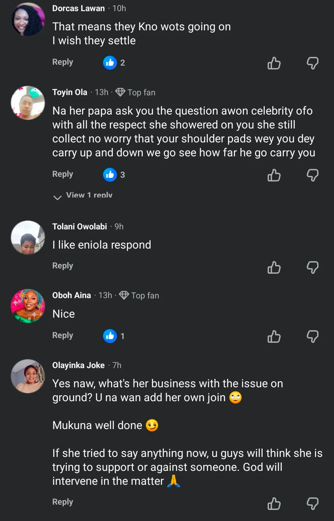The image size is (334, 521).
Task: View the 3 like reactions on Toyin Ola's comment
Action: coord(114,175)
